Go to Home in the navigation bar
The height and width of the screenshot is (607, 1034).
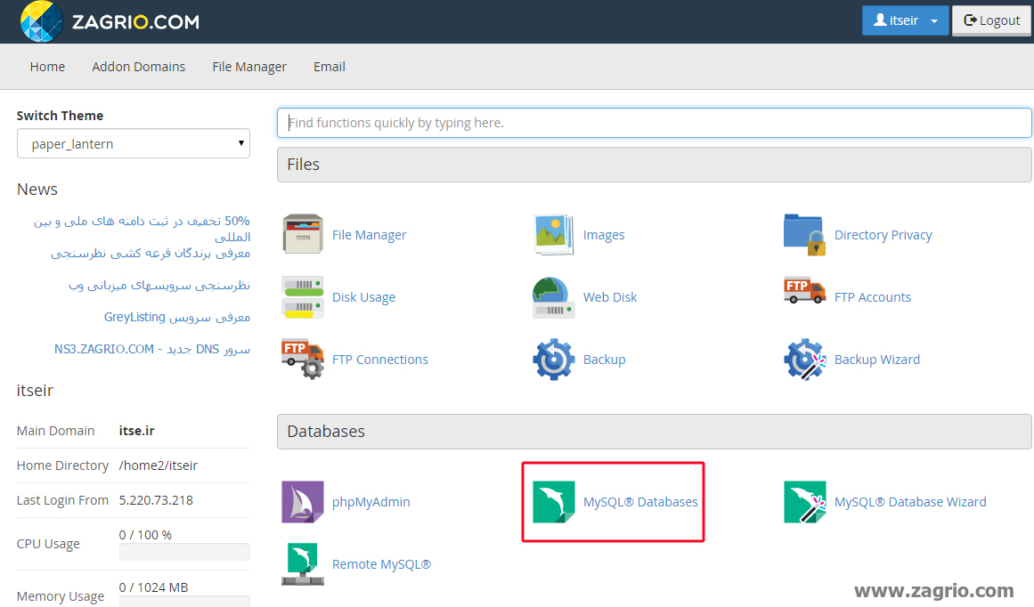47,67
